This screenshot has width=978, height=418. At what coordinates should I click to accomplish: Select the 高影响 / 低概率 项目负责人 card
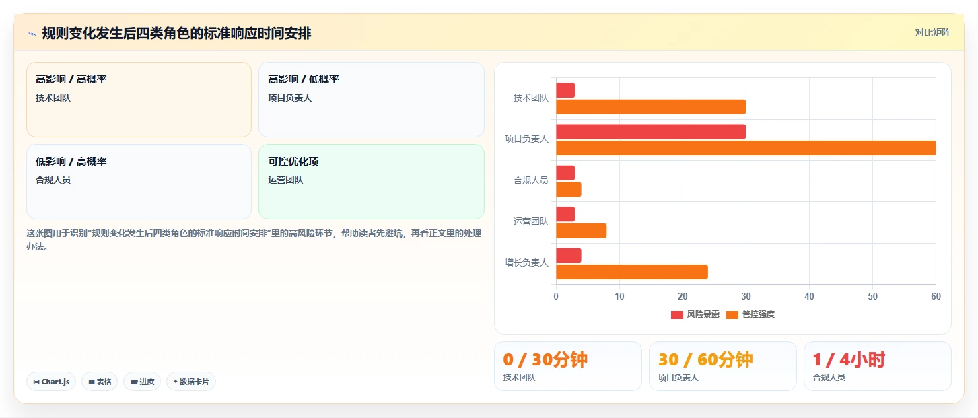click(x=372, y=100)
